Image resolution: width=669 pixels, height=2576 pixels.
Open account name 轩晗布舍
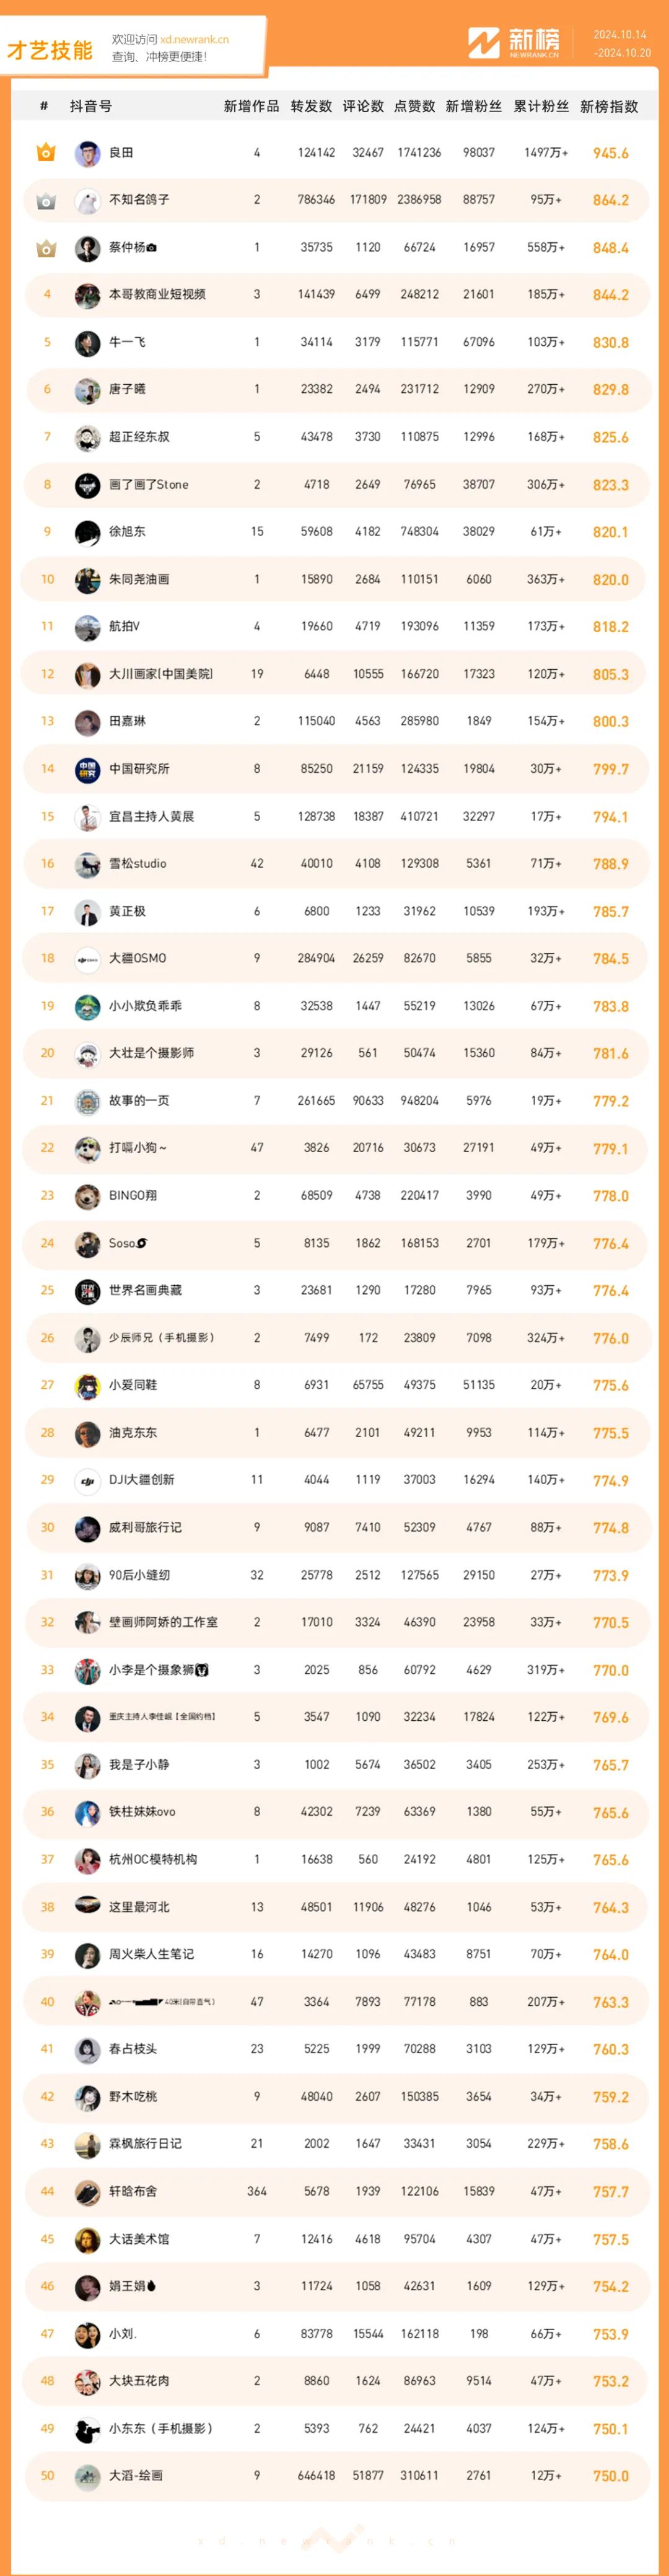click(x=133, y=2191)
